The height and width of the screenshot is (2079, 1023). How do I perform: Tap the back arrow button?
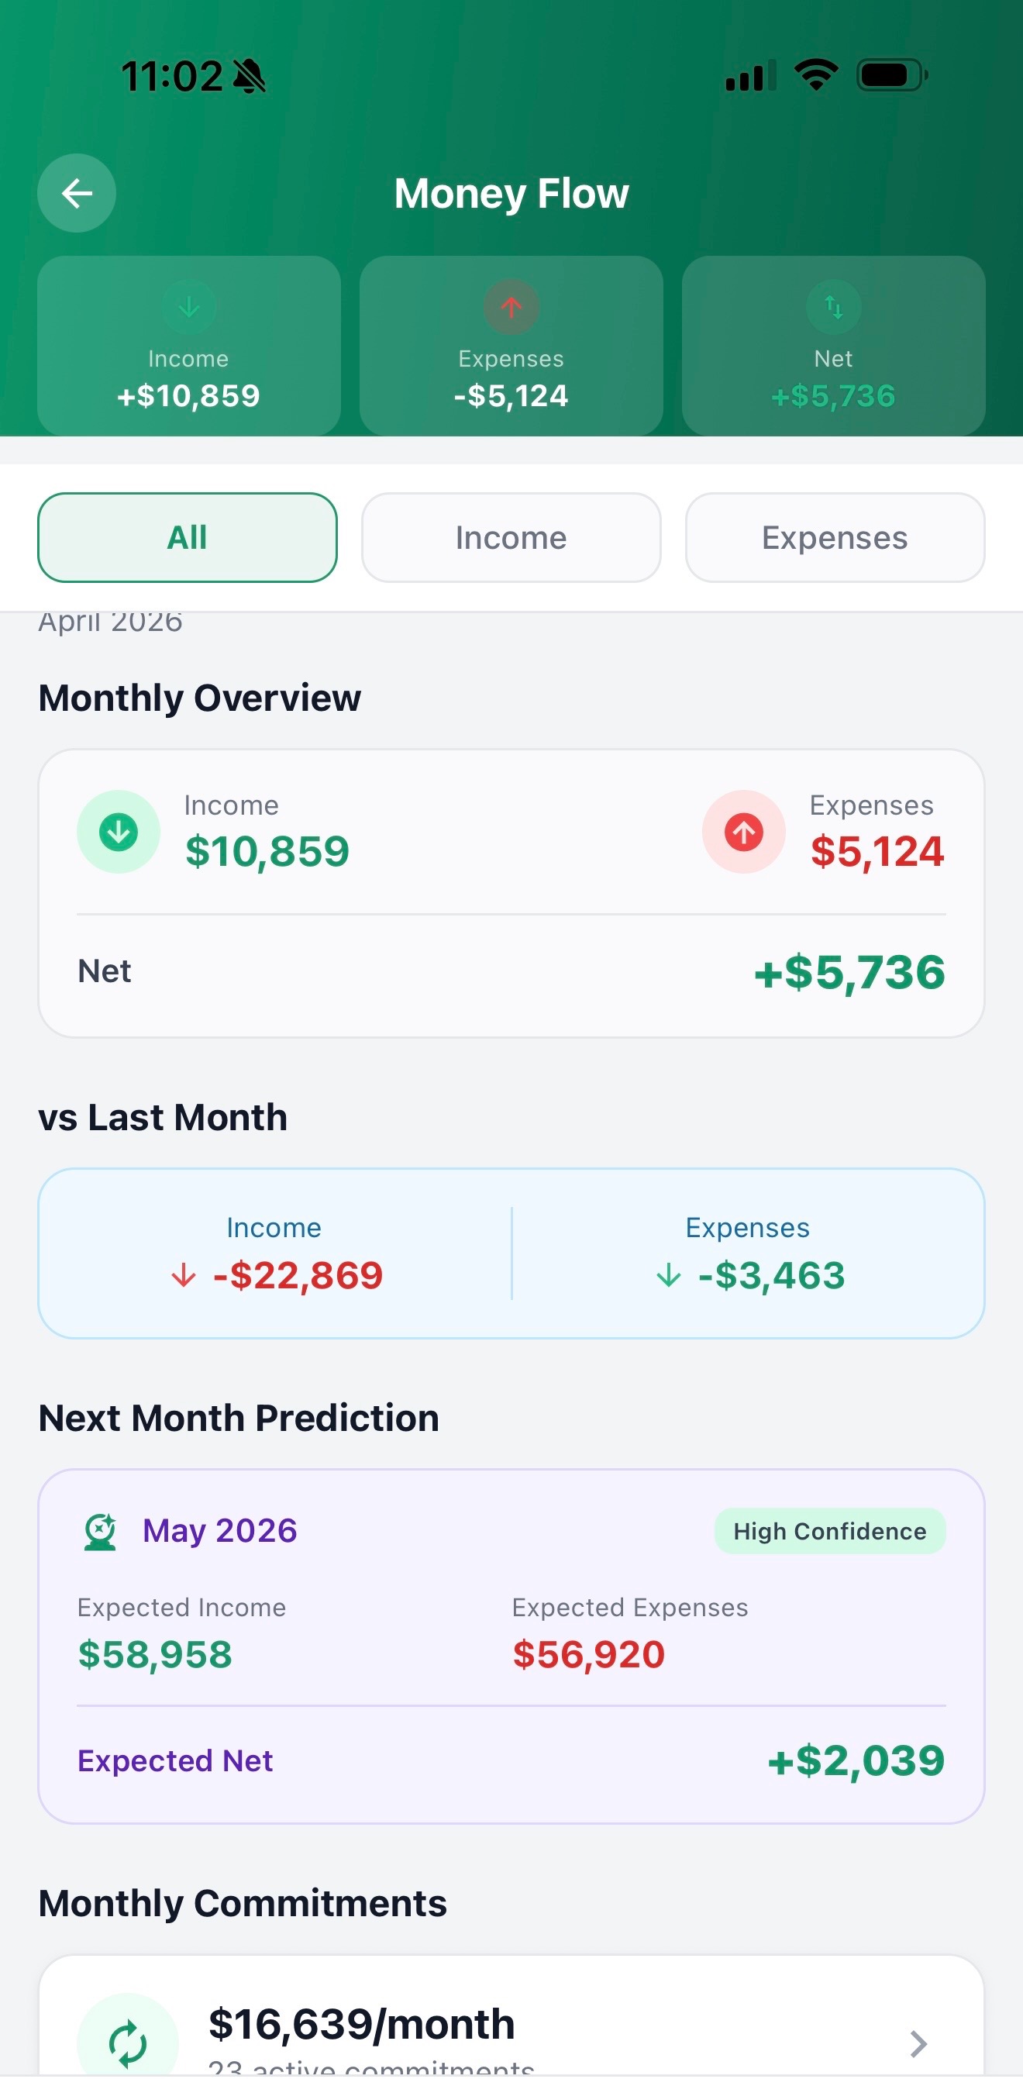77,193
